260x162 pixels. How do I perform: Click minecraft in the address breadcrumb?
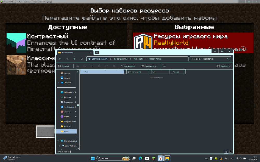(x=138, y=59)
